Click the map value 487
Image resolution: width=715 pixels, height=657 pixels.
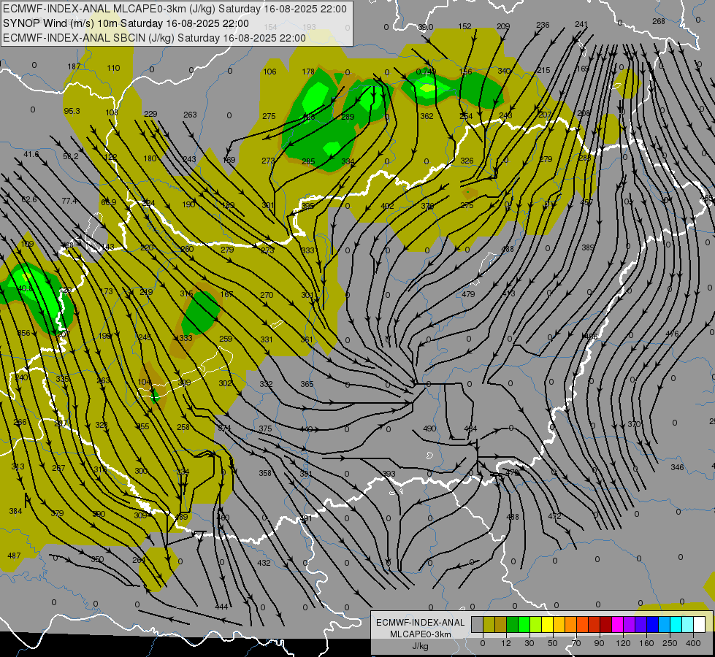coord(14,556)
